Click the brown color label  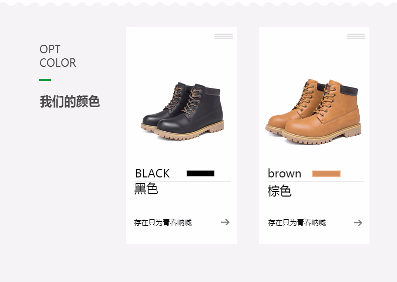coord(284,173)
